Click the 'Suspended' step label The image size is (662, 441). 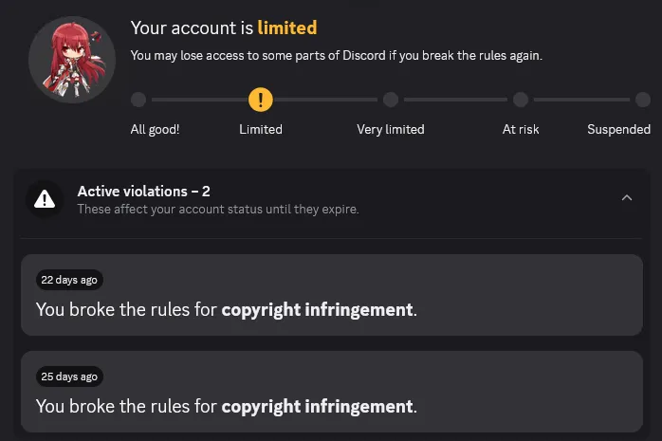(x=619, y=129)
